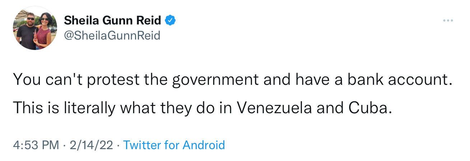
Task: Click the display name Sheila Gunn Reid
Action: 112,21
